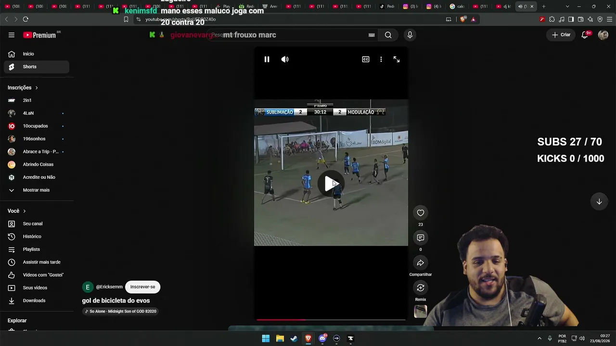The width and height of the screenshot is (616, 346).
Task: Open Playlists in the sidebar
Action: click(x=37, y=249)
